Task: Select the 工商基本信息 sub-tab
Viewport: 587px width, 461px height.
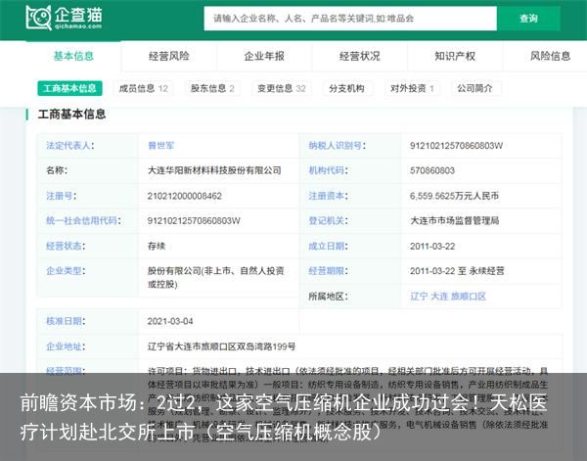Action: [x=69, y=88]
